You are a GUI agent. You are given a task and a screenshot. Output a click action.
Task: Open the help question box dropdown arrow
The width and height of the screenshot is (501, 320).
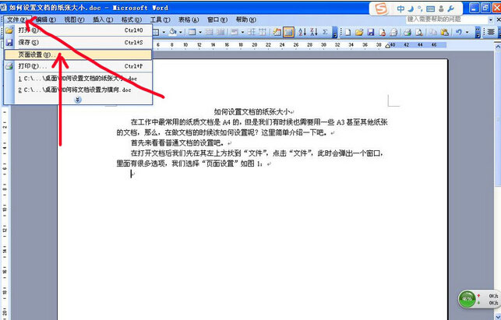tap(491, 19)
